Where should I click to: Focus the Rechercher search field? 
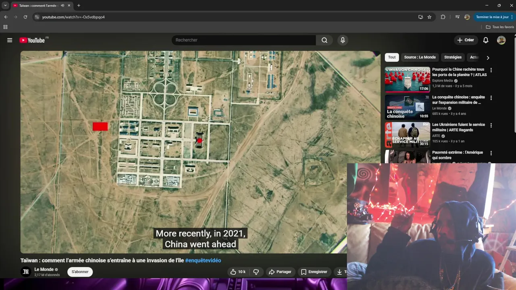[244, 40]
